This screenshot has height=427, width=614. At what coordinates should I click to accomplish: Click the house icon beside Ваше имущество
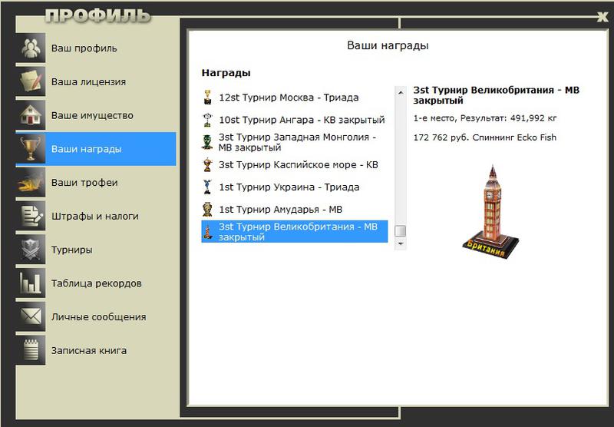[31, 115]
